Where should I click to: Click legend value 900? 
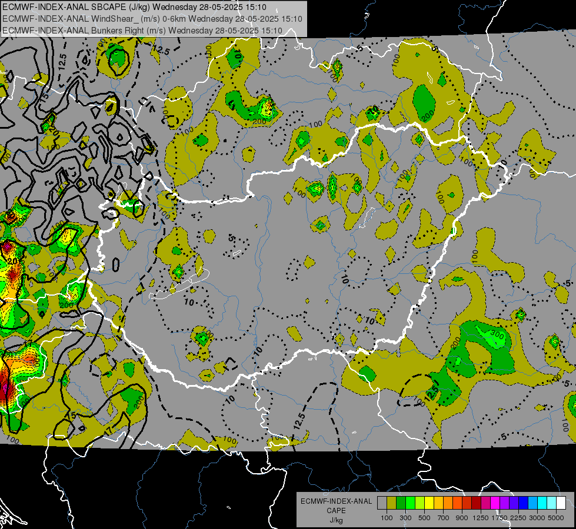462,518
